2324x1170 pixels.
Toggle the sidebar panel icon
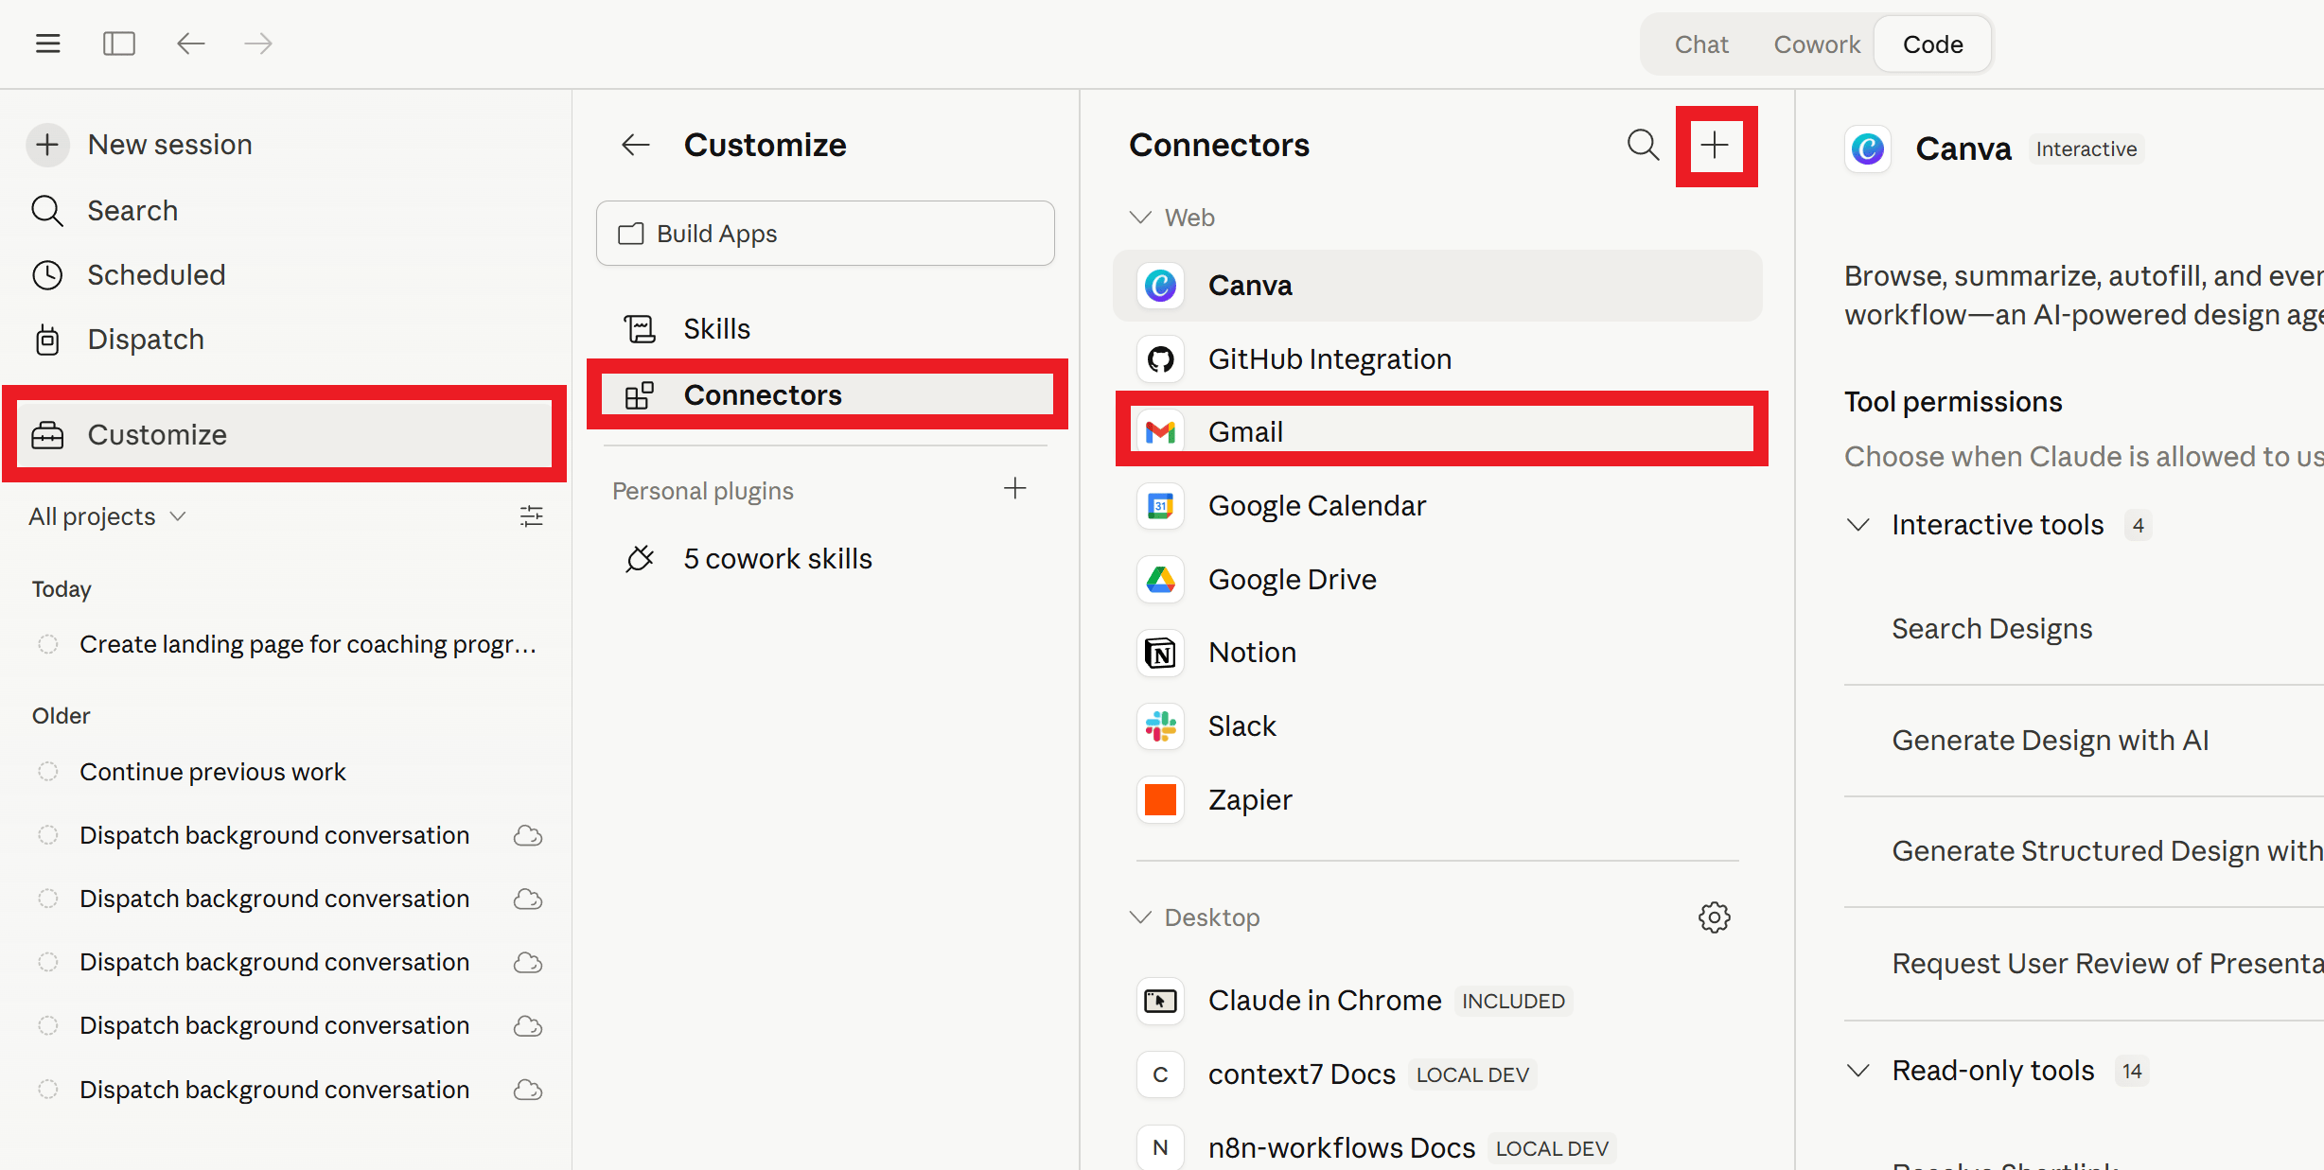[119, 44]
